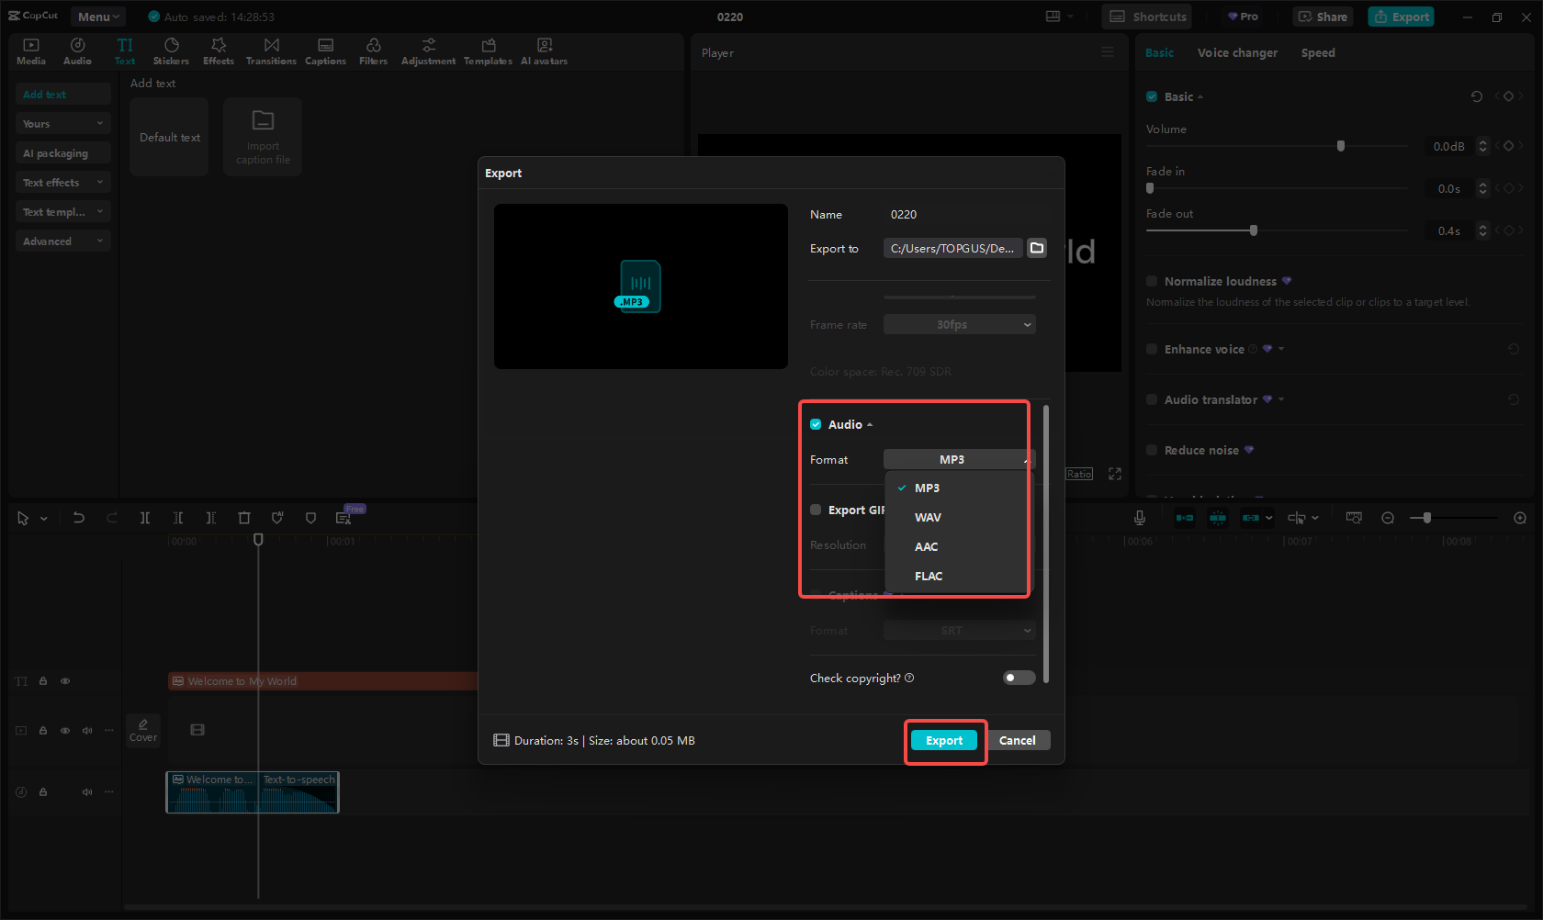
Task: Cancel the Export dialog
Action: [x=1017, y=740]
